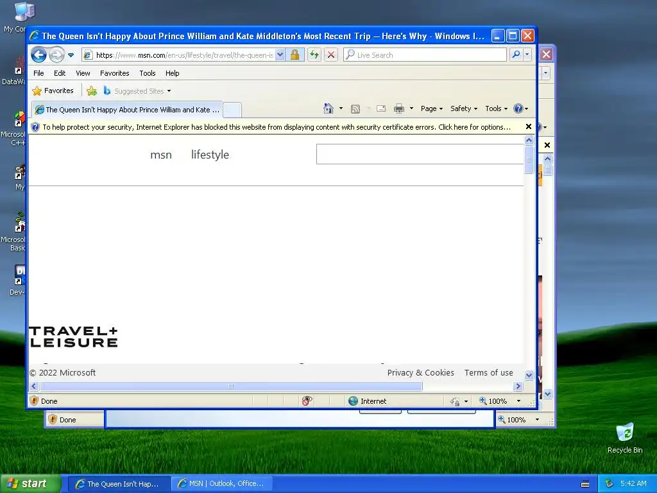Screen dimensions: 657x493
Task: Switch to MSN Outlook taskbar window
Action: (x=221, y=484)
